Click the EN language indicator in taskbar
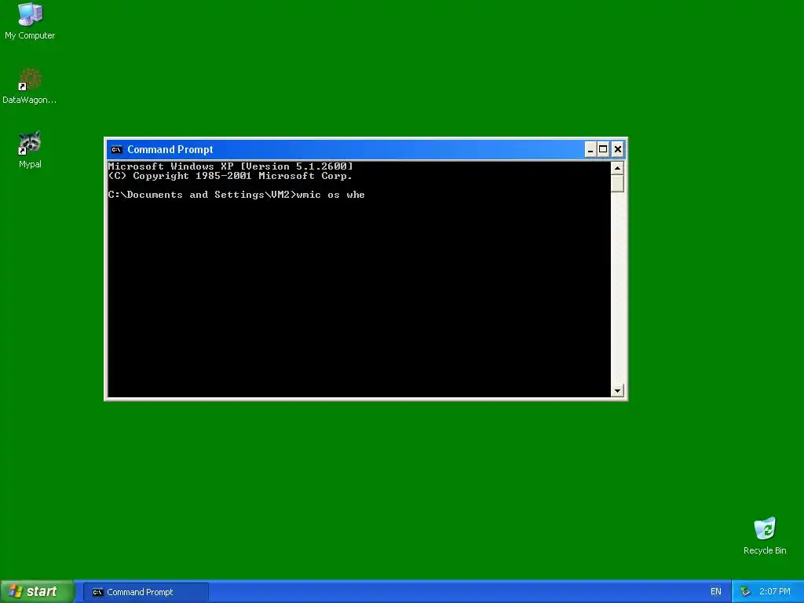This screenshot has width=804, height=603. (716, 592)
